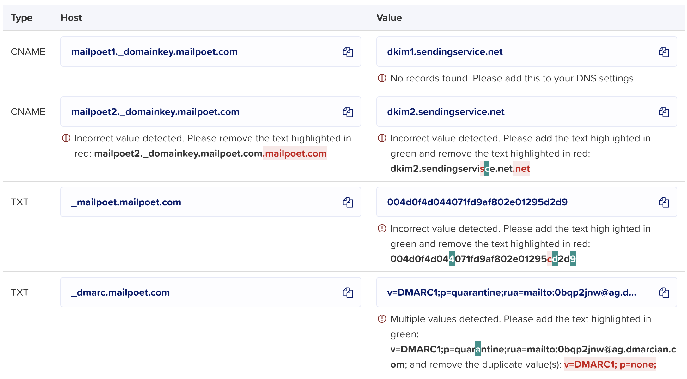Screen dimensions: 687x379
Task: Click the mailpoet1._domainkey.mailpoet.com host field
Action: point(198,52)
